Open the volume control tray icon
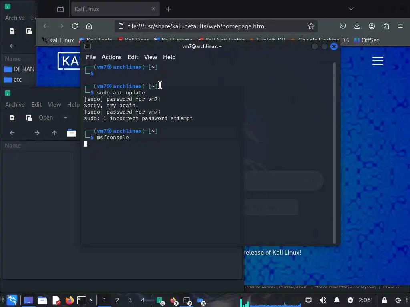Image resolution: width=410 pixels, height=307 pixels. pos(323,300)
